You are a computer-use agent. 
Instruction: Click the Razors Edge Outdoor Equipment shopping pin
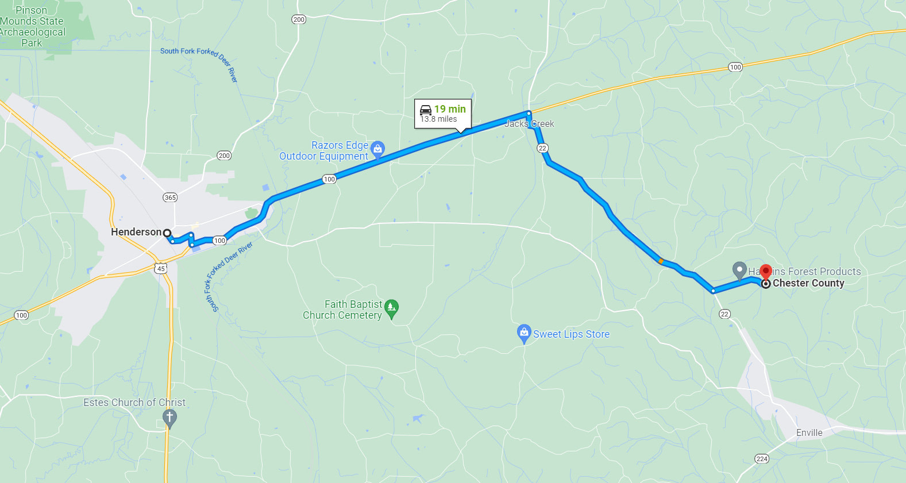click(377, 149)
